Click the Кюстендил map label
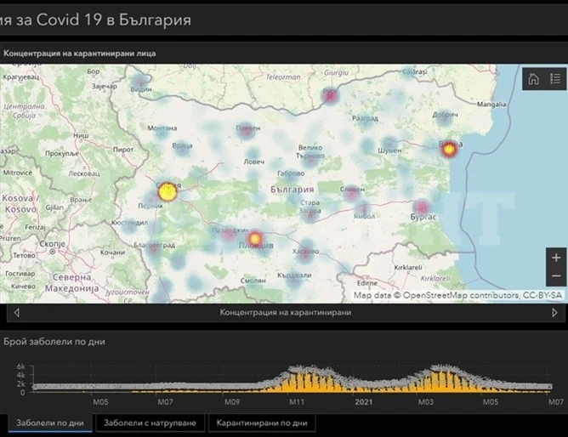568x437 pixels. (129, 222)
